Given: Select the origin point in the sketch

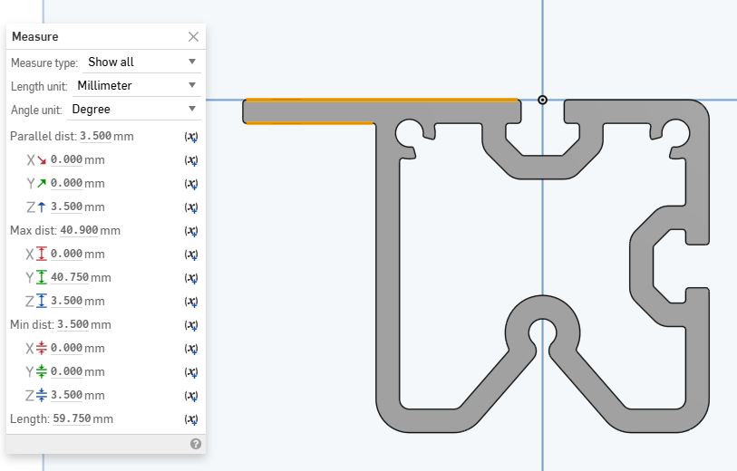Looking at the screenshot, I should (542, 100).
